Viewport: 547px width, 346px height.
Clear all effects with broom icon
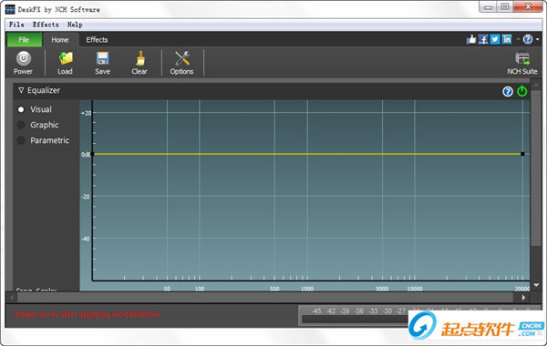(139, 63)
